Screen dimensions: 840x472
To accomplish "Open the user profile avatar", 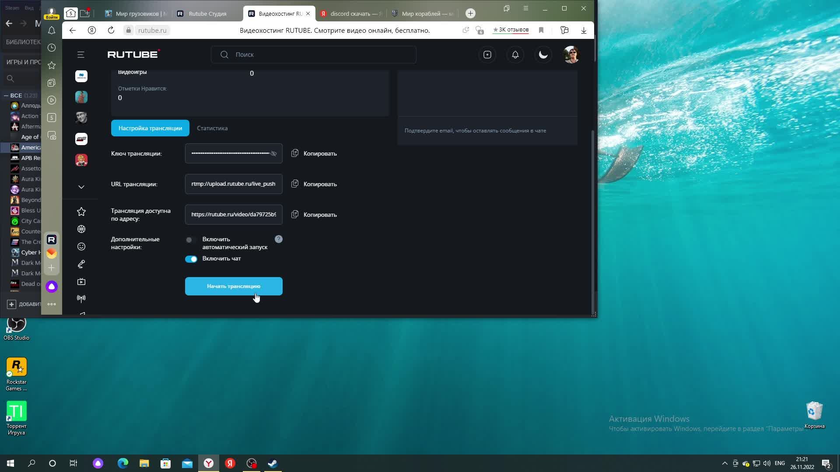I will tap(571, 55).
